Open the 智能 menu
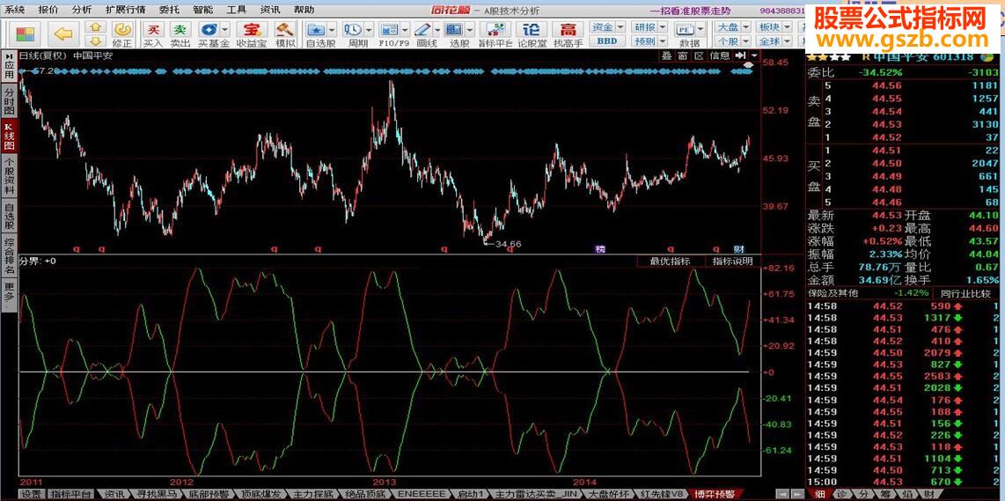This screenshot has width=1005, height=501. pyautogui.click(x=202, y=11)
